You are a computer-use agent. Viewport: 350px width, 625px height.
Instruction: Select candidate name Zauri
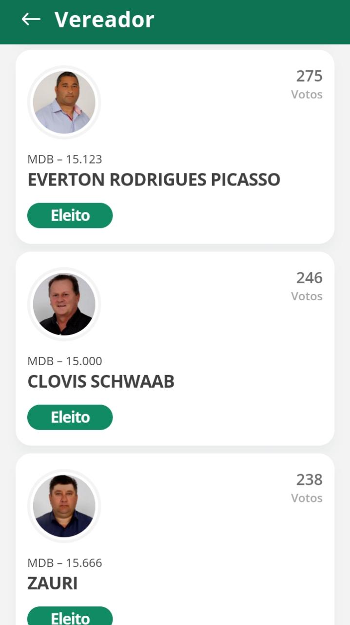click(x=53, y=583)
